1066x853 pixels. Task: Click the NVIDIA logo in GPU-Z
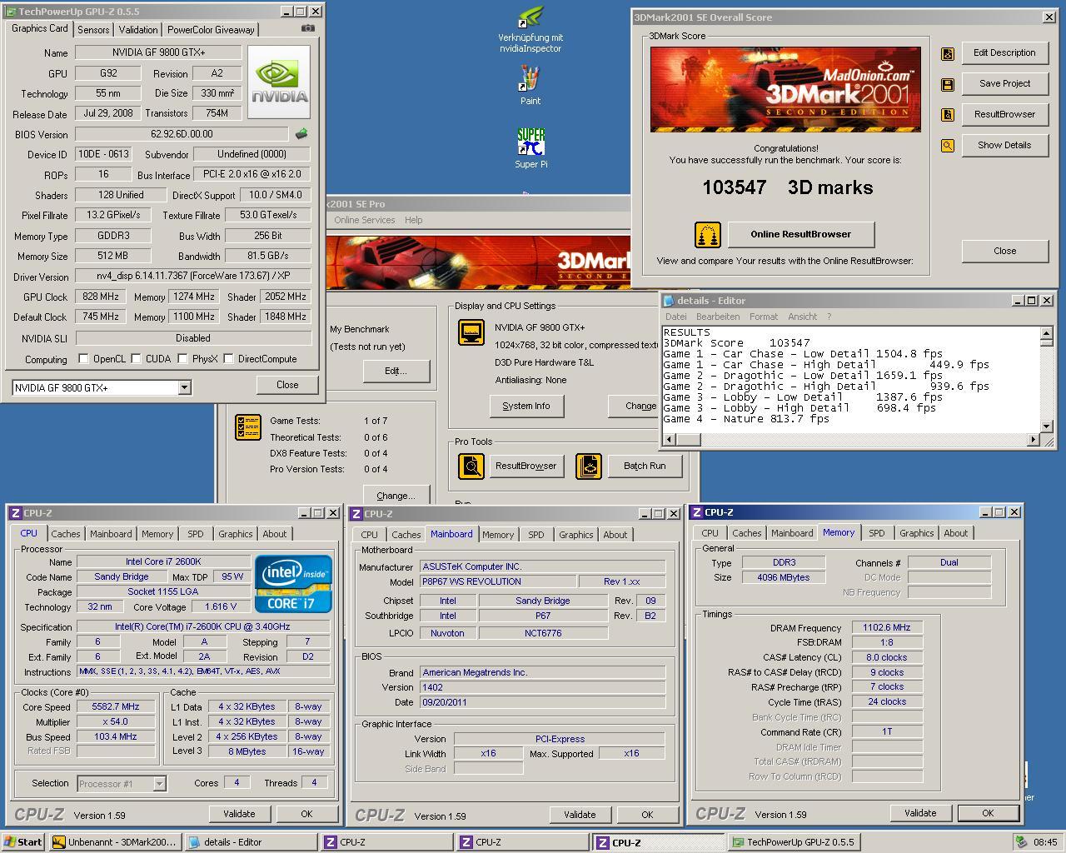pyautogui.click(x=279, y=82)
